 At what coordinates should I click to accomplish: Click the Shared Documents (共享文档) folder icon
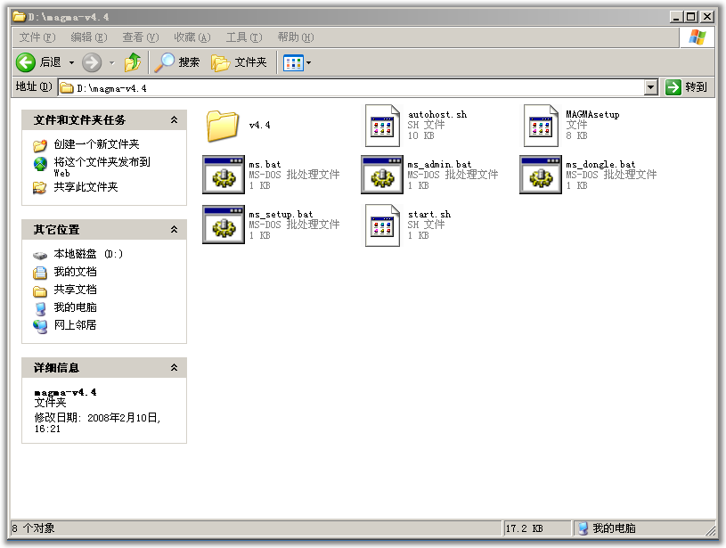pyautogui.click(x=40, y=291)
